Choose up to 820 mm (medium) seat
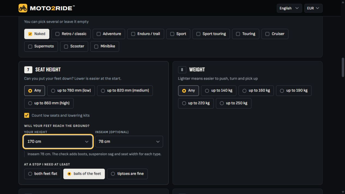This screenshot has width=345, height=194. (x=125, y=91)
